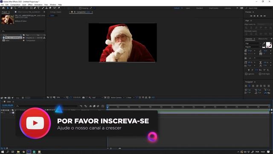Open the Animation menu
Screen dimensions: 273x154
click(x=38, y=5)
